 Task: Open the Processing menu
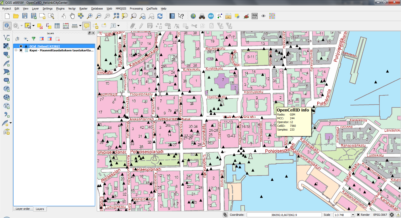tap(136, 9)
